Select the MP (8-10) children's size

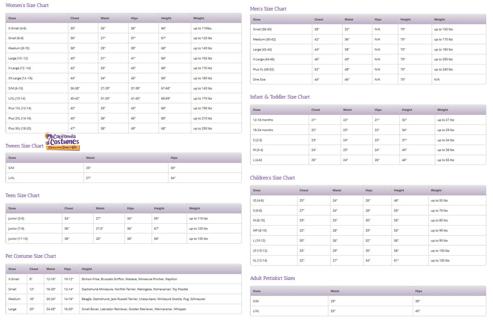coord(260,230)
